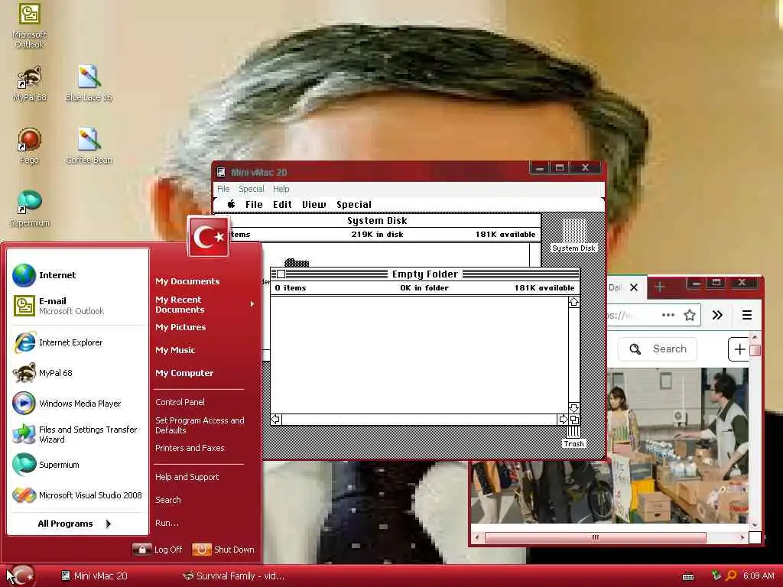The height and width of the screenshot is (587, 783).
Task: Close the browser tab
Action: (634, 287)
